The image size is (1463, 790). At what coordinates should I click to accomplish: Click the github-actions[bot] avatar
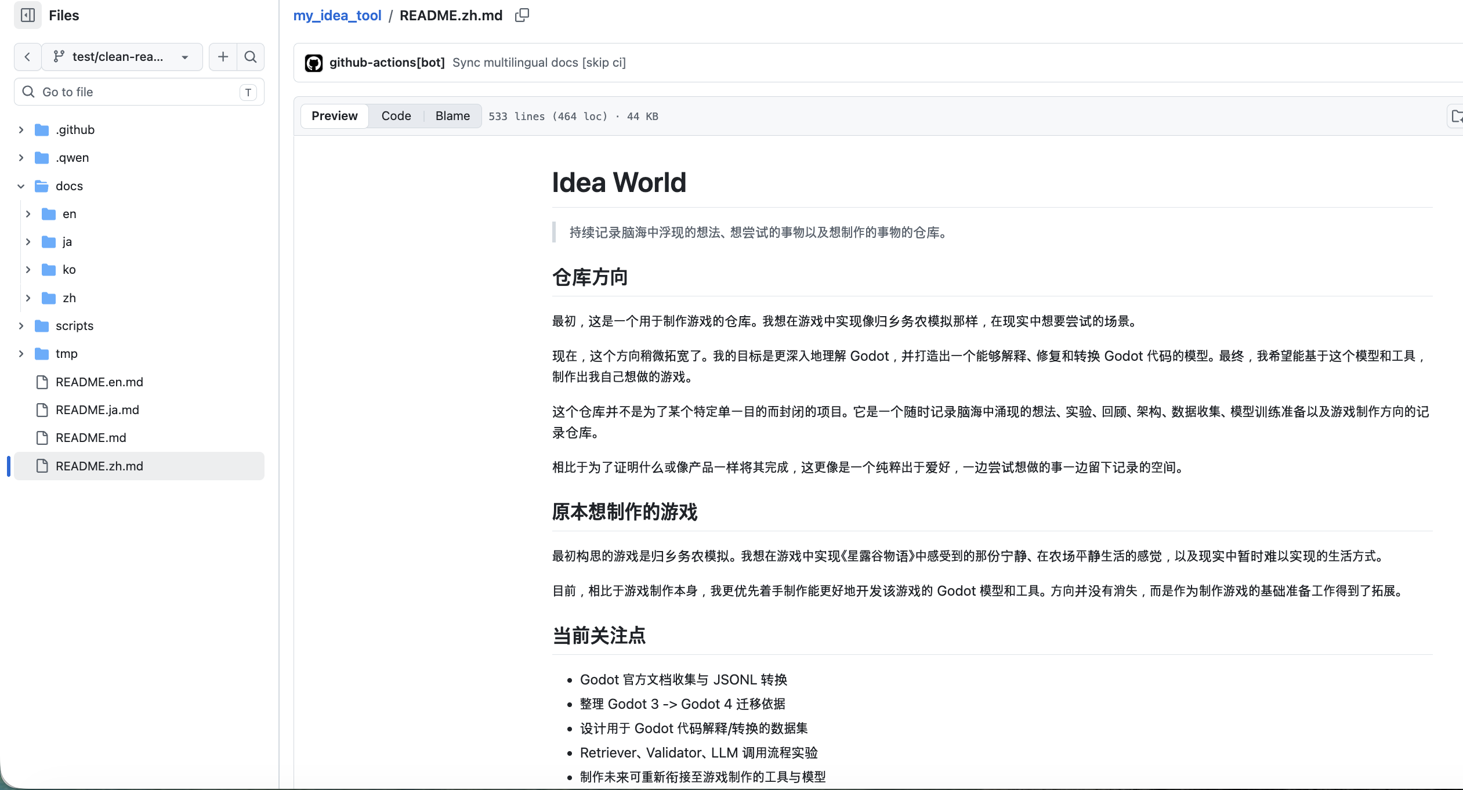pyautogui.click(x=314, y=63)
